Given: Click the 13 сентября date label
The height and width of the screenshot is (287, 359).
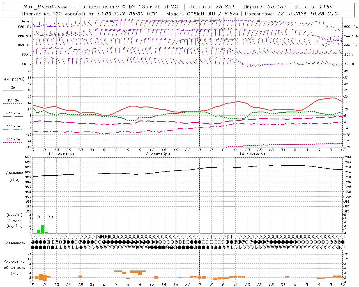Looking at the screenshot, I should tap(157, 154).
